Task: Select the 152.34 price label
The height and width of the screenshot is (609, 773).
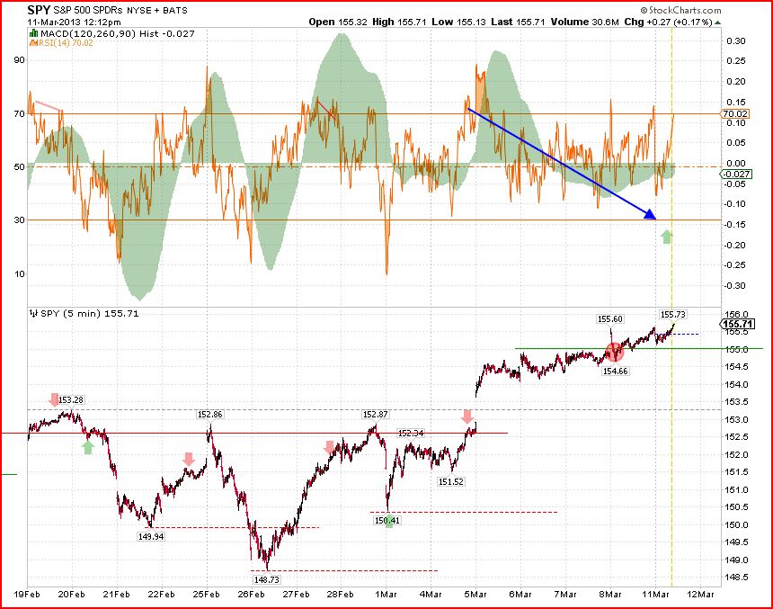Action: pos(411,434)
